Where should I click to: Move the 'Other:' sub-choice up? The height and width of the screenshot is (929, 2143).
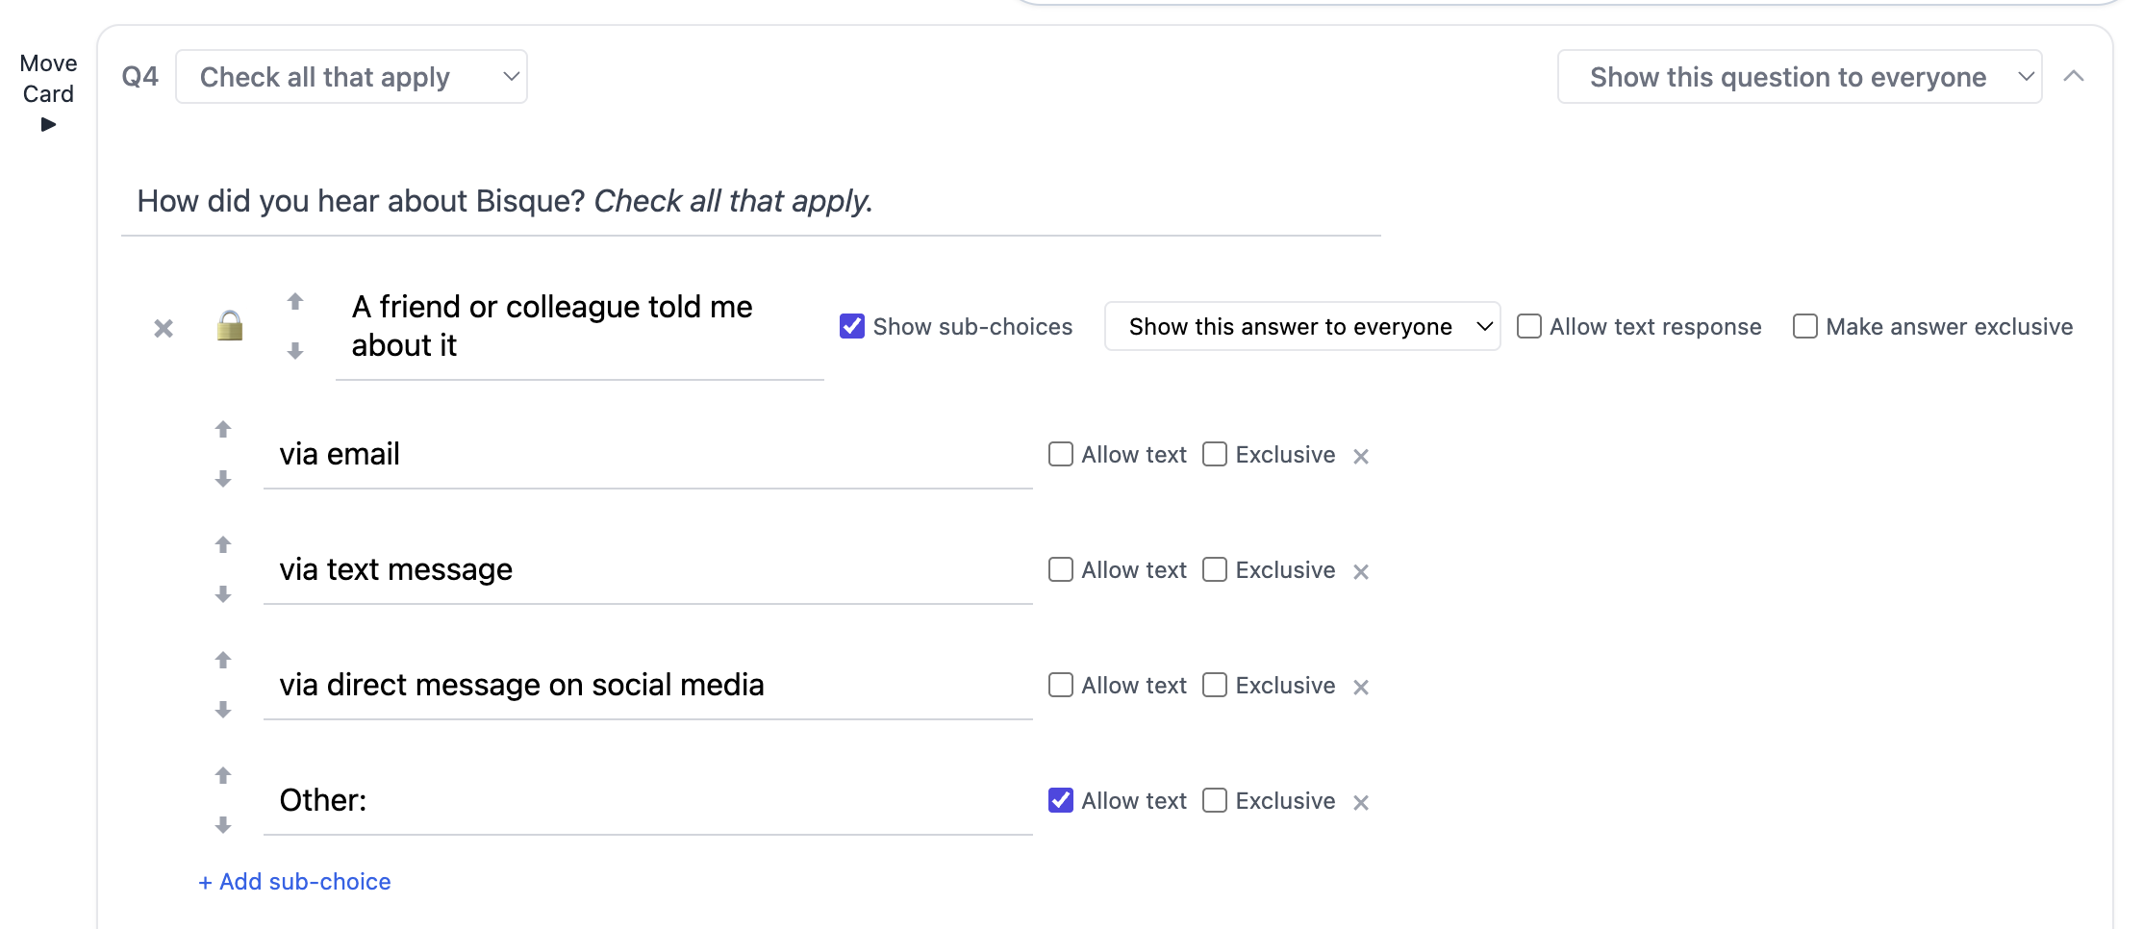click(223, 776)
